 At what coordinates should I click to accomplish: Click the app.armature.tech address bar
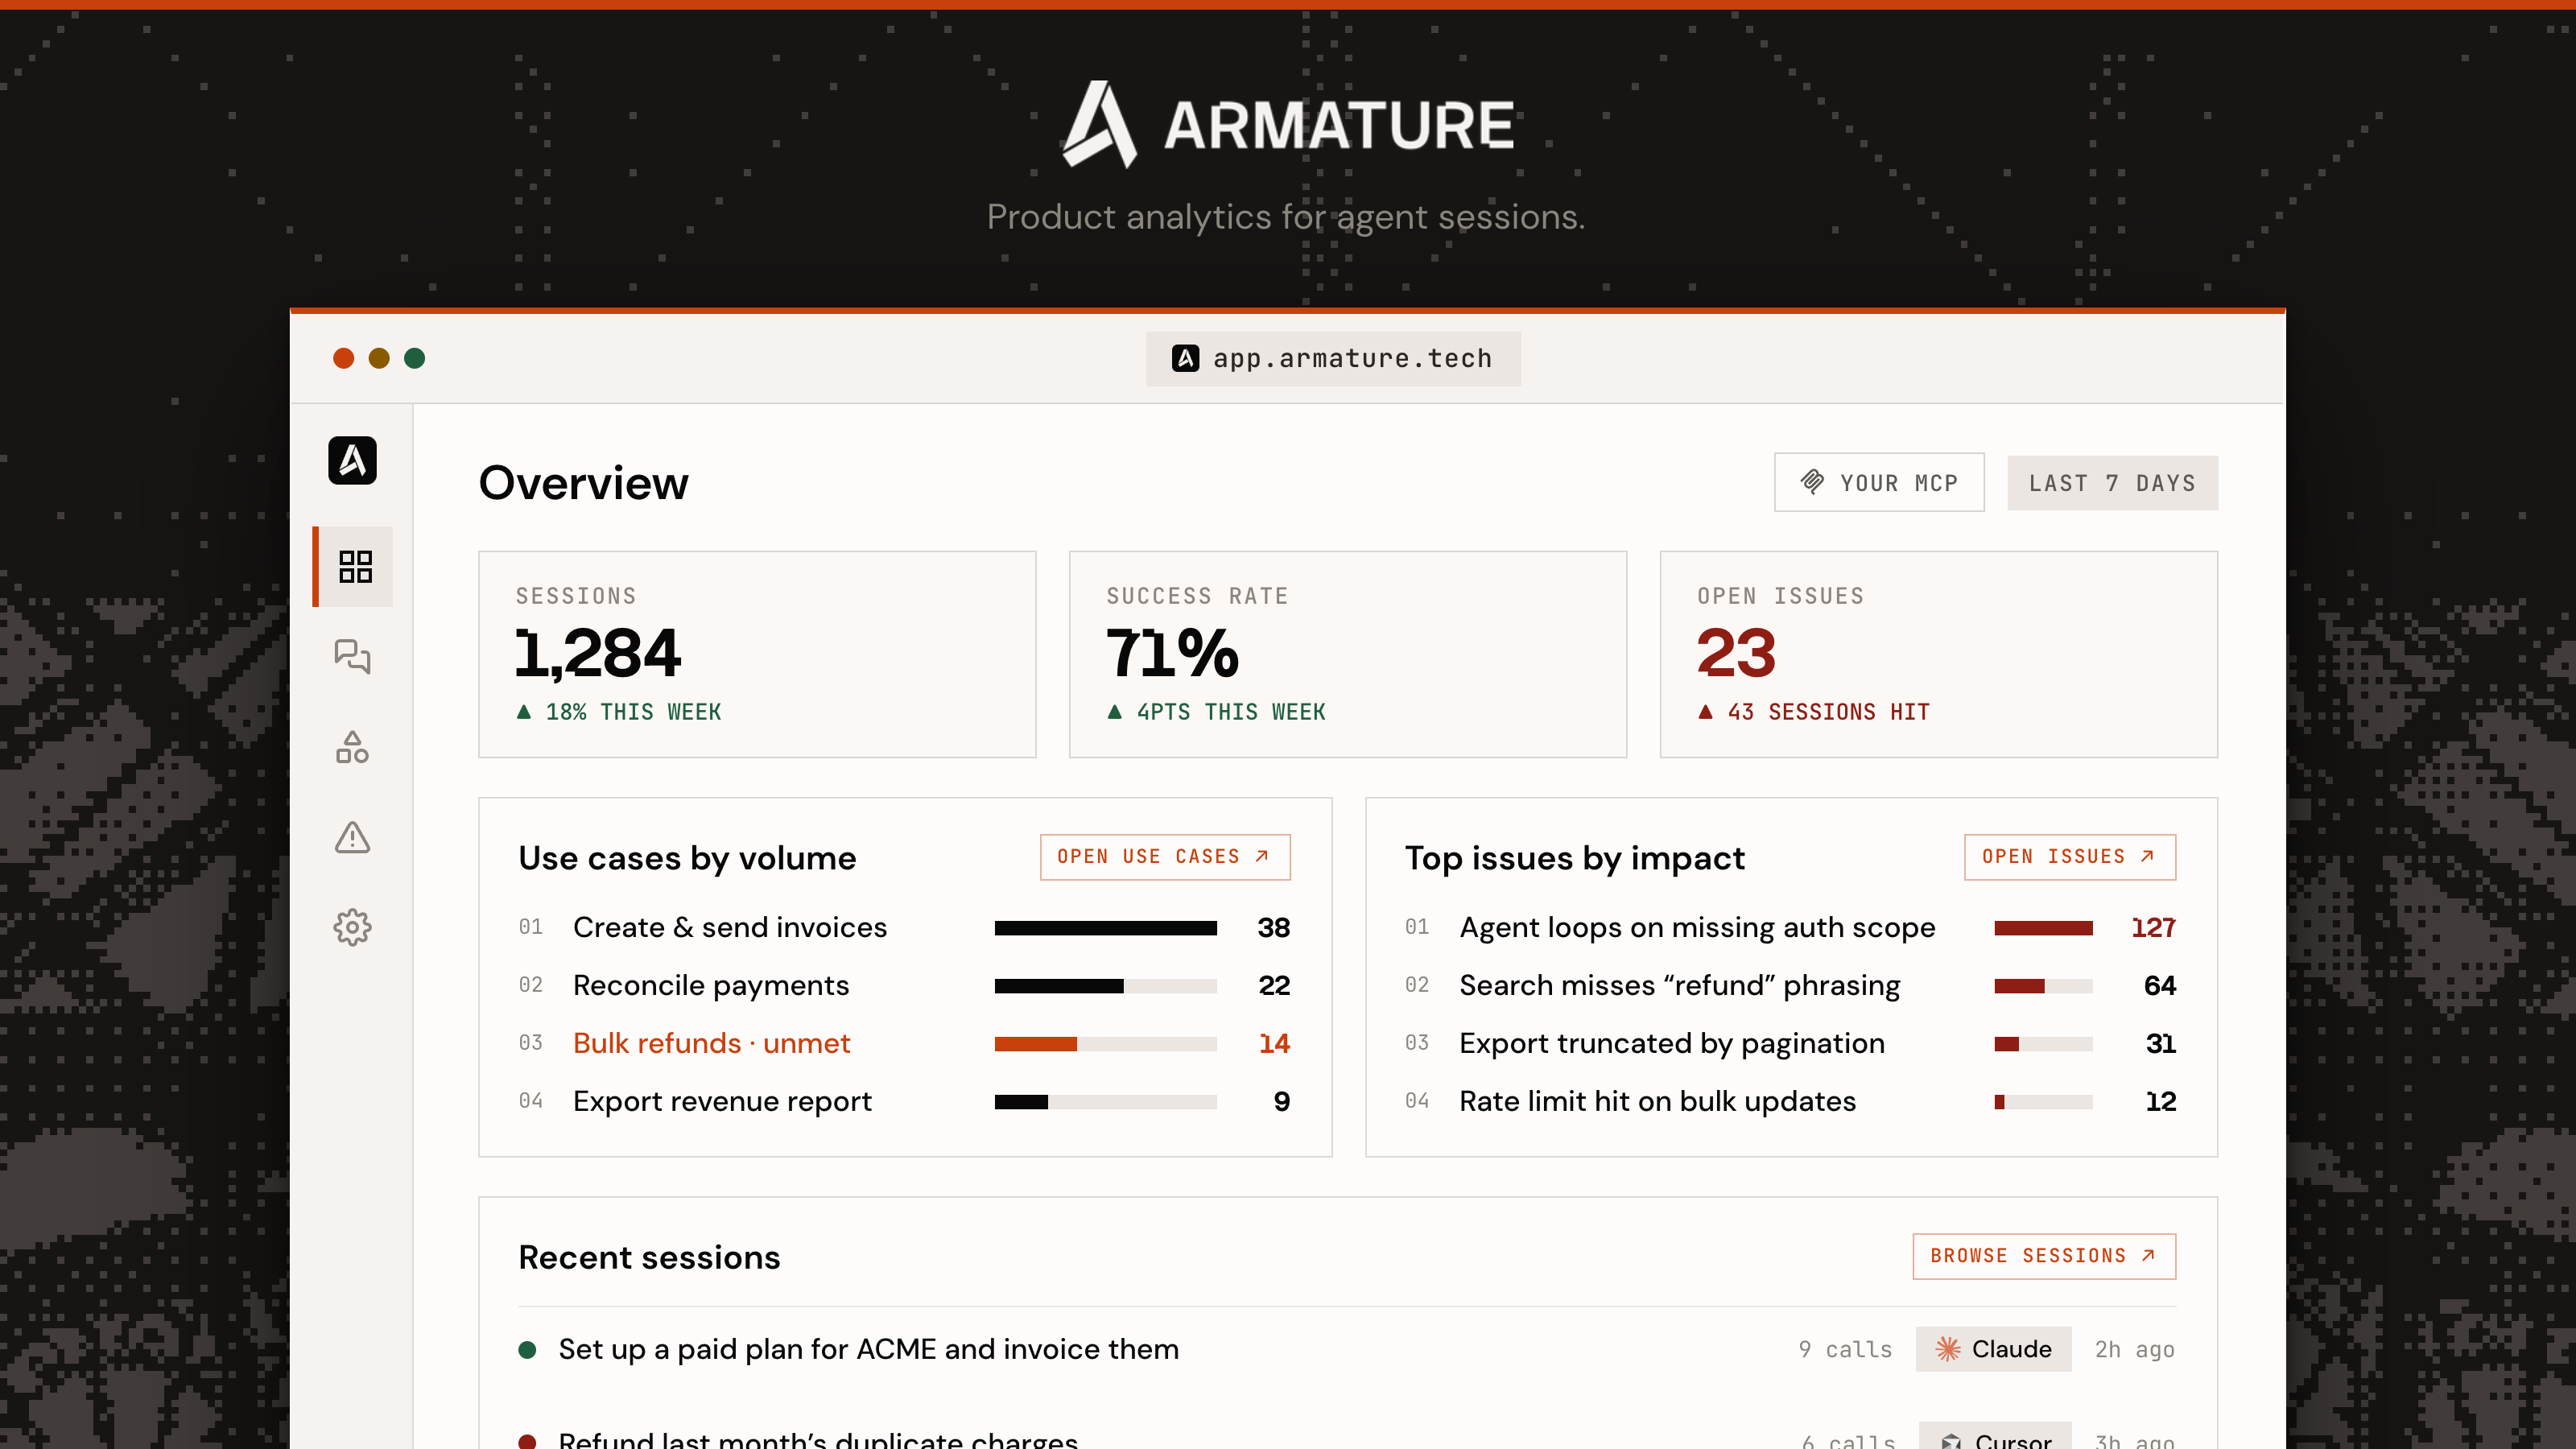pos(1333,358)
